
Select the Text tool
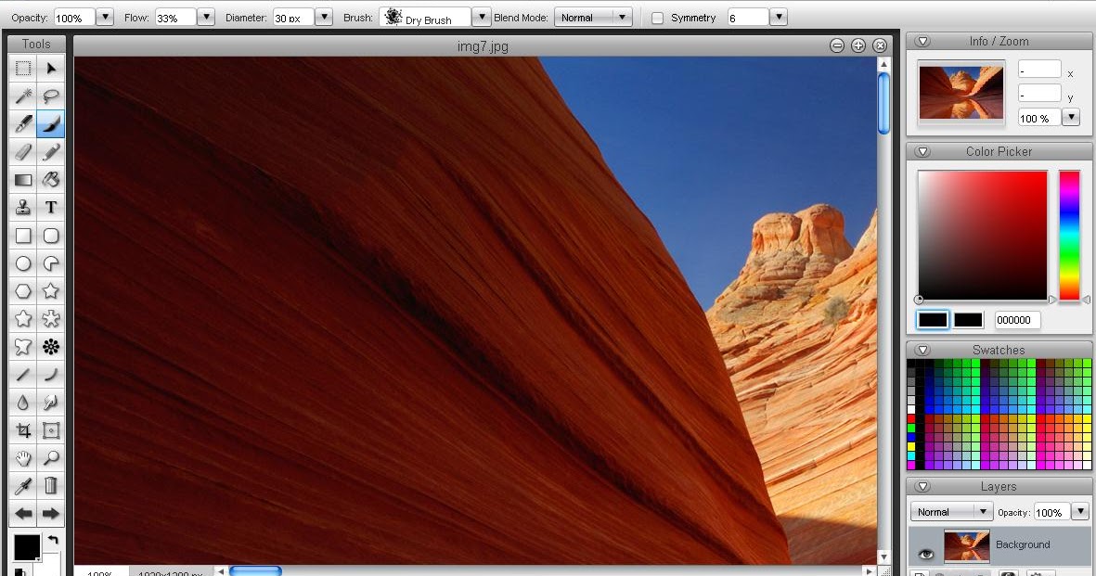click(51, 207)
